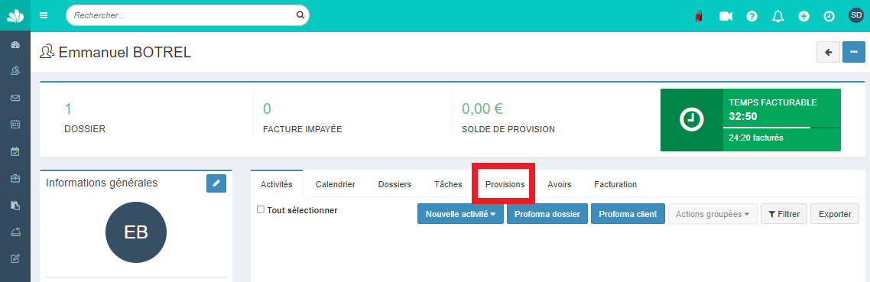This screenshot has height=282, width=870.
Task: Click the Exporter button
Action: 835,214
